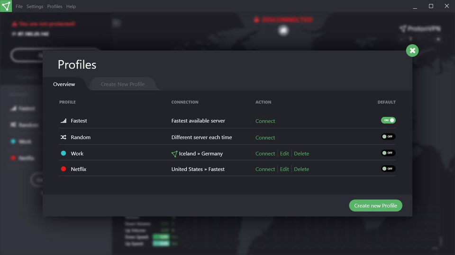Open the Profiles menu in menu bar

pyautogui.click(x=55, y=7)
